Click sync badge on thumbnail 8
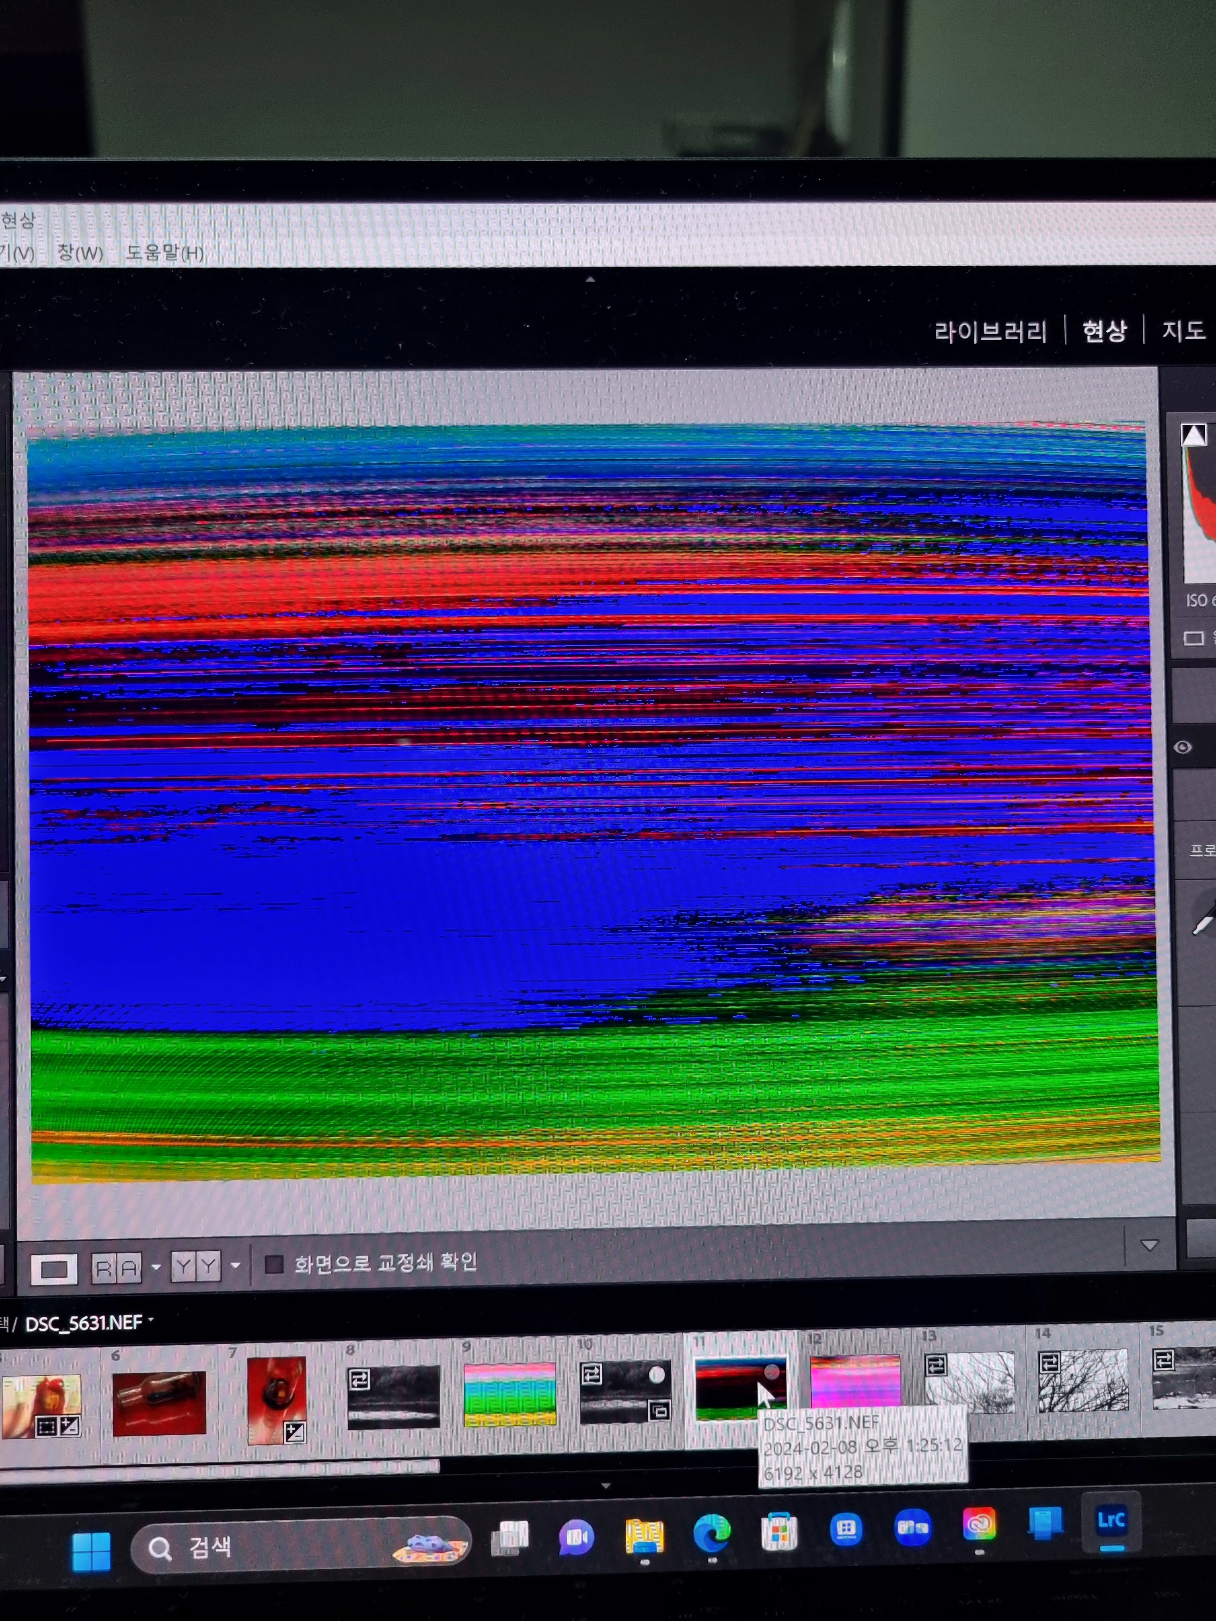 coord(359,1379)
